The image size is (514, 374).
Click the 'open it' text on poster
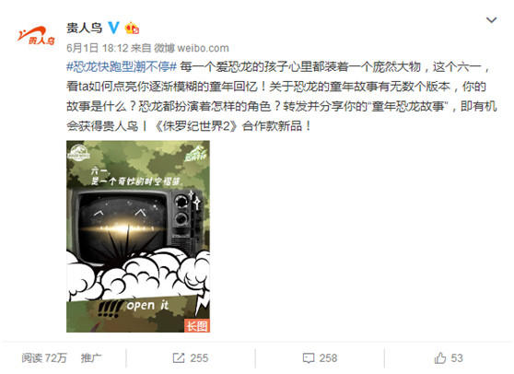(x=147, y=306)
